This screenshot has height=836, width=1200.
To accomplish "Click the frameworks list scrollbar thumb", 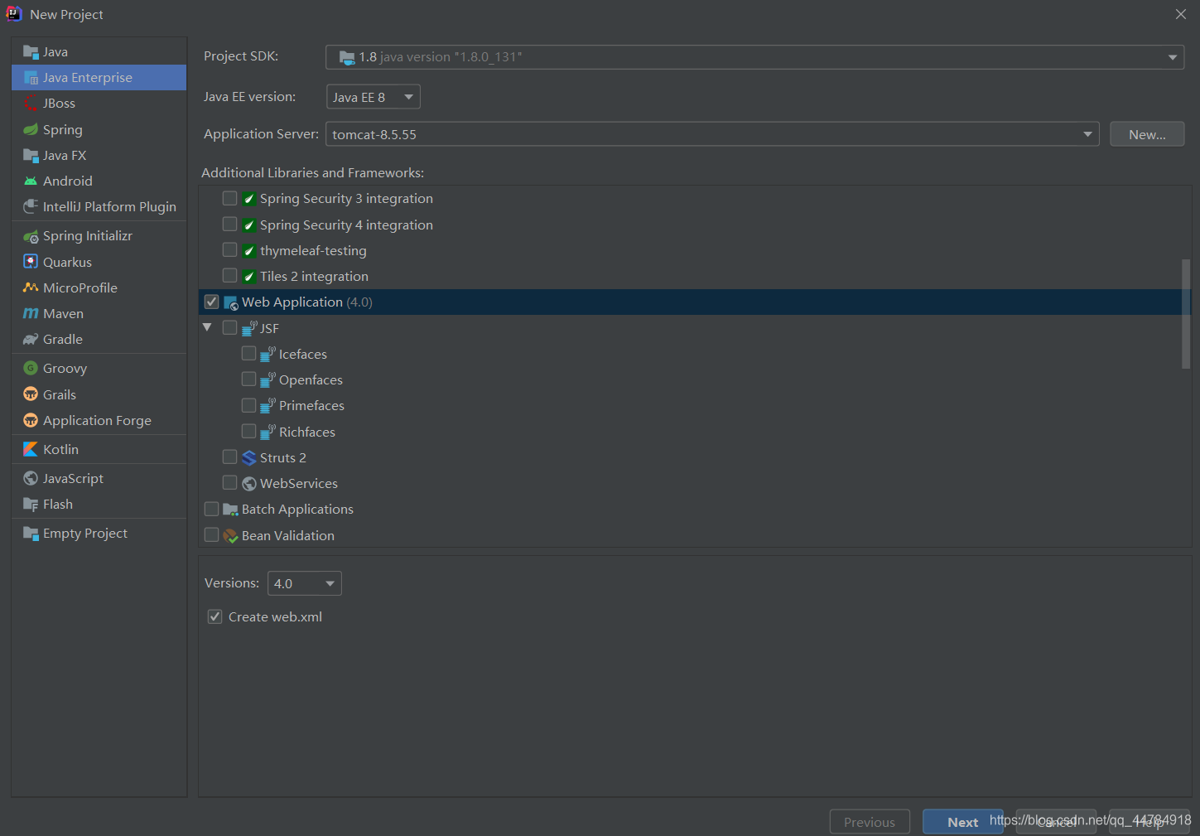I will tap(1186, 314).
